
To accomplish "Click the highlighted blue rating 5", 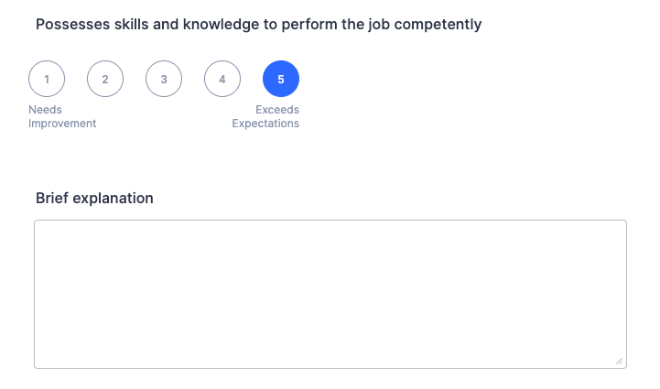I will tap(281, 79).
